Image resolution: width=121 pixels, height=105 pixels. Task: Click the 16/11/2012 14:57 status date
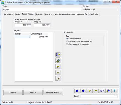tap(106, 102)
